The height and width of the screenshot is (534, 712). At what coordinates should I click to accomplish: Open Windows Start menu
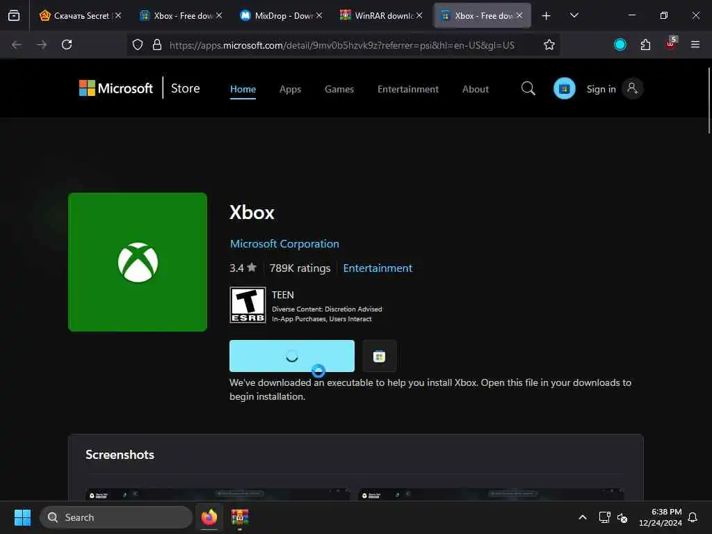tap(22, 517)
